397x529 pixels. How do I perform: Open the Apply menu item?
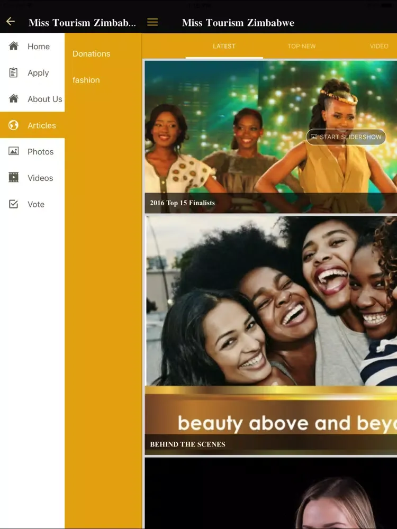(x=32, y=72)
